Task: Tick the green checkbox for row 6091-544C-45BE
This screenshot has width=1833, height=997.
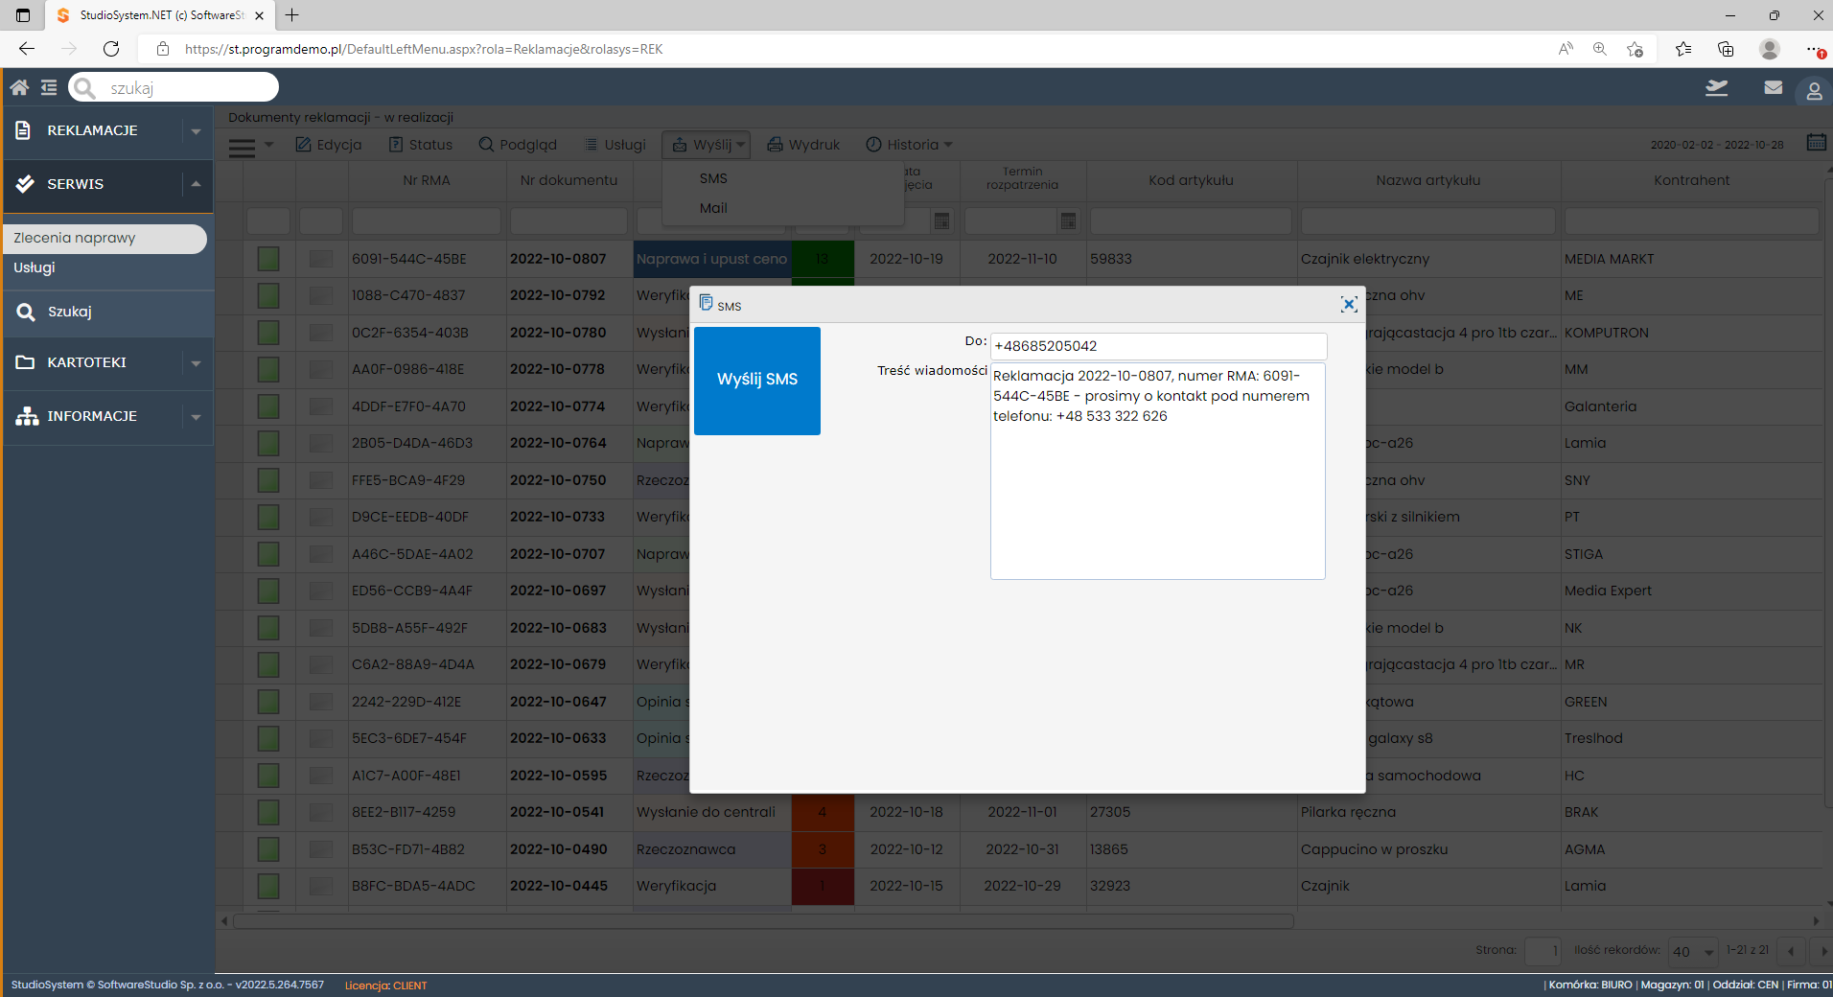Action: [x=268, y=259]
